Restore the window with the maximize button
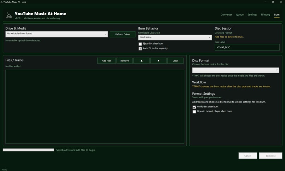The image size is (285, 171). point(273,2)
